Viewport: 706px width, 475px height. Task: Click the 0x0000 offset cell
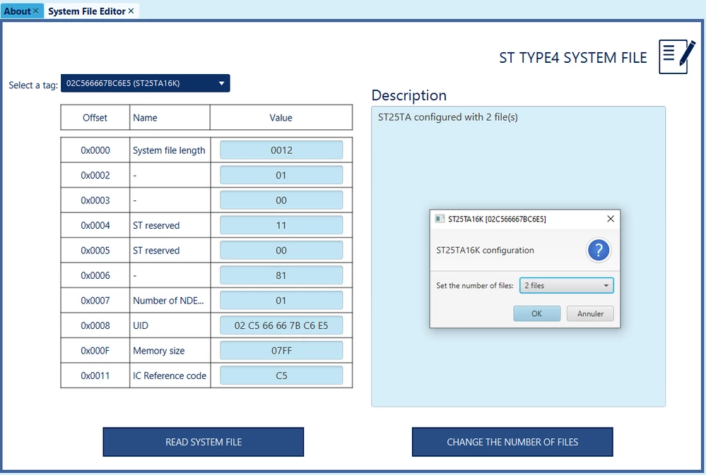click(95, 150)
